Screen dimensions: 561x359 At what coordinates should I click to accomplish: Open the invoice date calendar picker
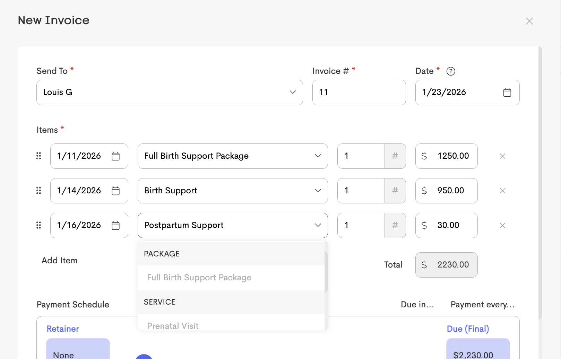507,93
